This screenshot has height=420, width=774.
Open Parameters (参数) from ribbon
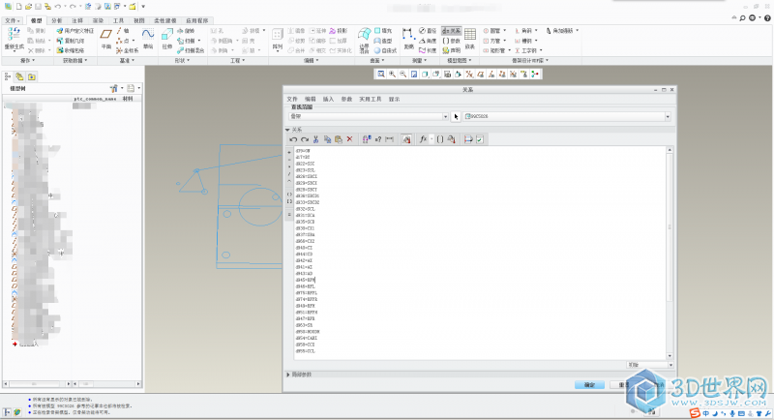click(451, 41)
